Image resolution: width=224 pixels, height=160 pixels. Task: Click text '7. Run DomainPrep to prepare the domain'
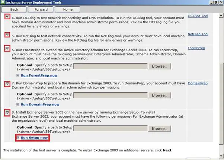click(x=49, y=83)
